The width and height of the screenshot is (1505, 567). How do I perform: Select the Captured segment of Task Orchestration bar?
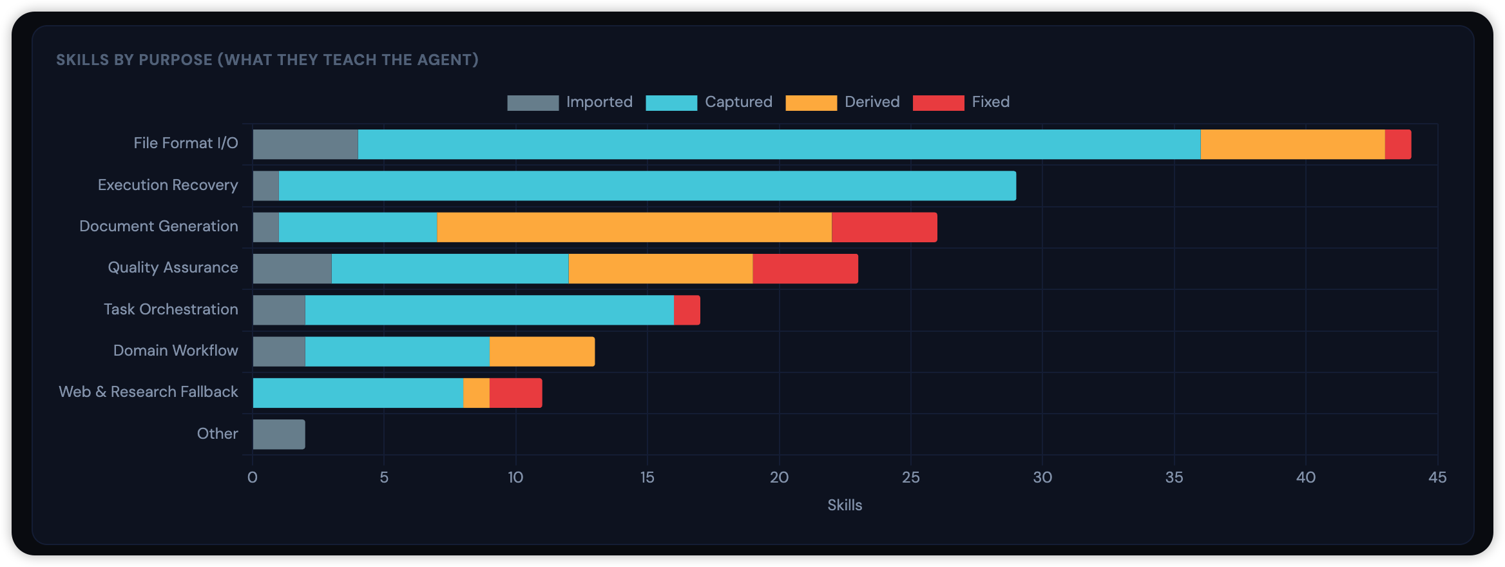[x=489, y=311]
